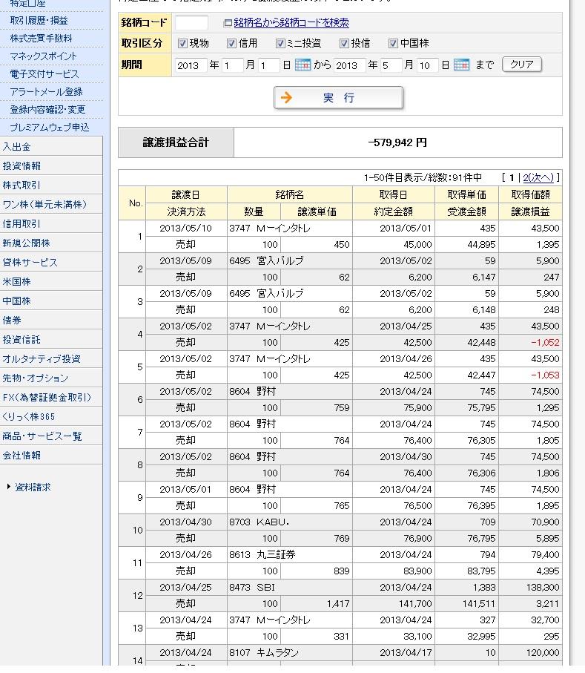Open 取引履歴・損益 in sidebar
The width and height of the screenshot is (585, 673).
coord(39,21)
